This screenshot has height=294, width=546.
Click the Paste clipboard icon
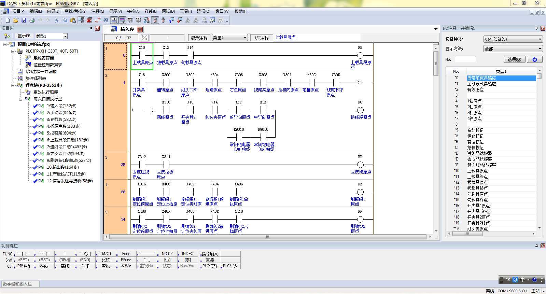point(73,20)
